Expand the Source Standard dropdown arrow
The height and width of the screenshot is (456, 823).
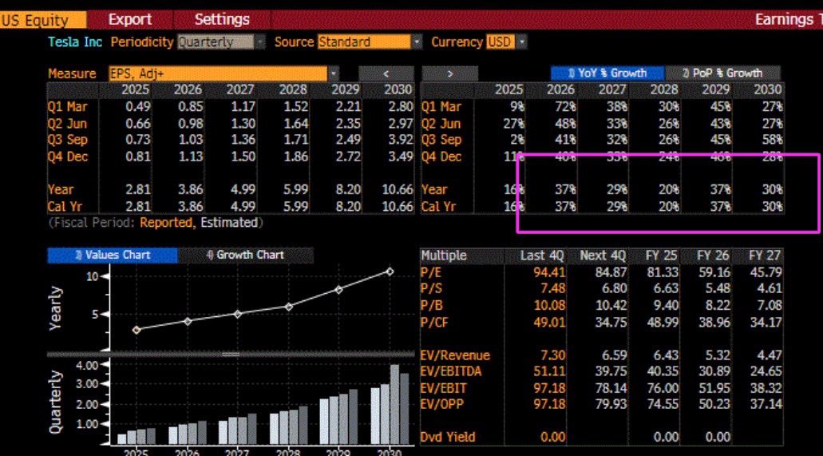point(417,42)
